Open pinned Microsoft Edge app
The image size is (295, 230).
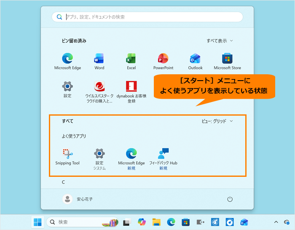[x=67, y=62]
